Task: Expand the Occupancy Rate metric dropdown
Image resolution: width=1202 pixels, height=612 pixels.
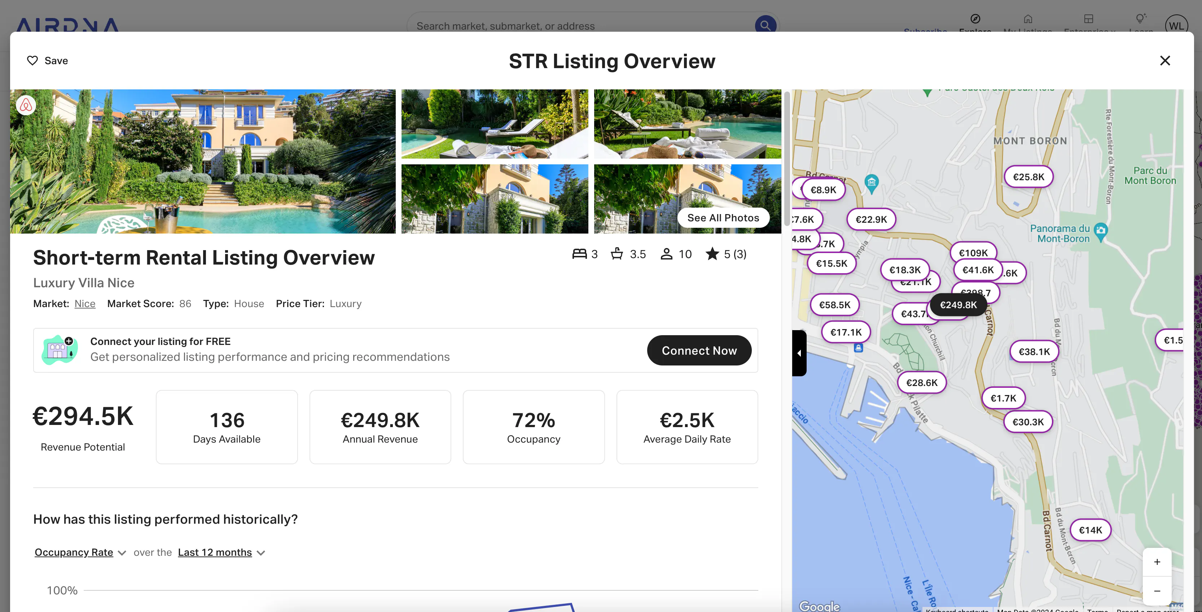Action: 80,552
